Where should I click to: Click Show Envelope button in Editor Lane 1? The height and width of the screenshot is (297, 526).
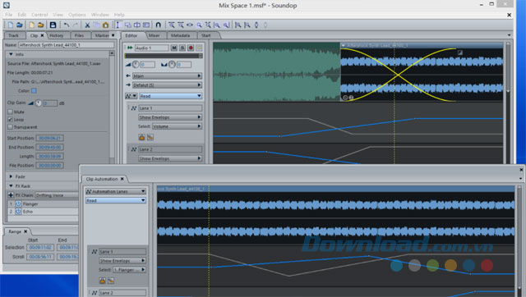tap(170, 117)
